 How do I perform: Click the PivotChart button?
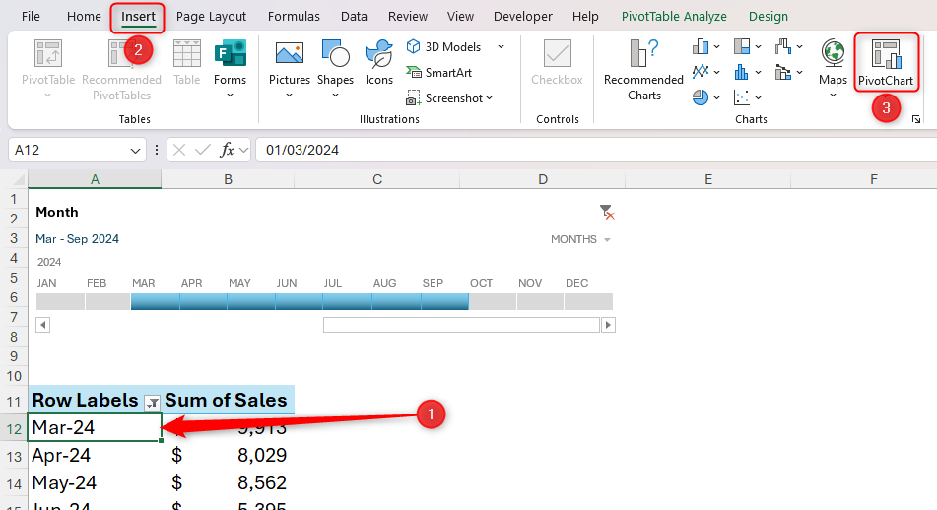click(886, 64)
